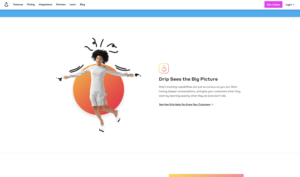The width and height of the screenshot is (300, 177).
Task: Click the Drip logo in the navbar
Action: click(6, 4)
